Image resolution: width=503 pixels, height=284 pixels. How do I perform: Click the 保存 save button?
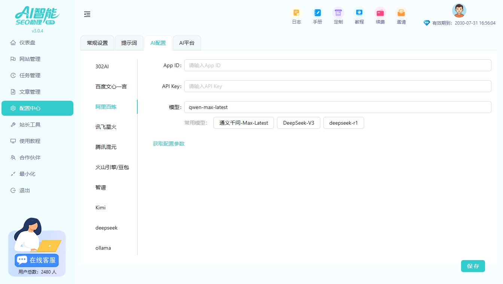tap(473, 266)
